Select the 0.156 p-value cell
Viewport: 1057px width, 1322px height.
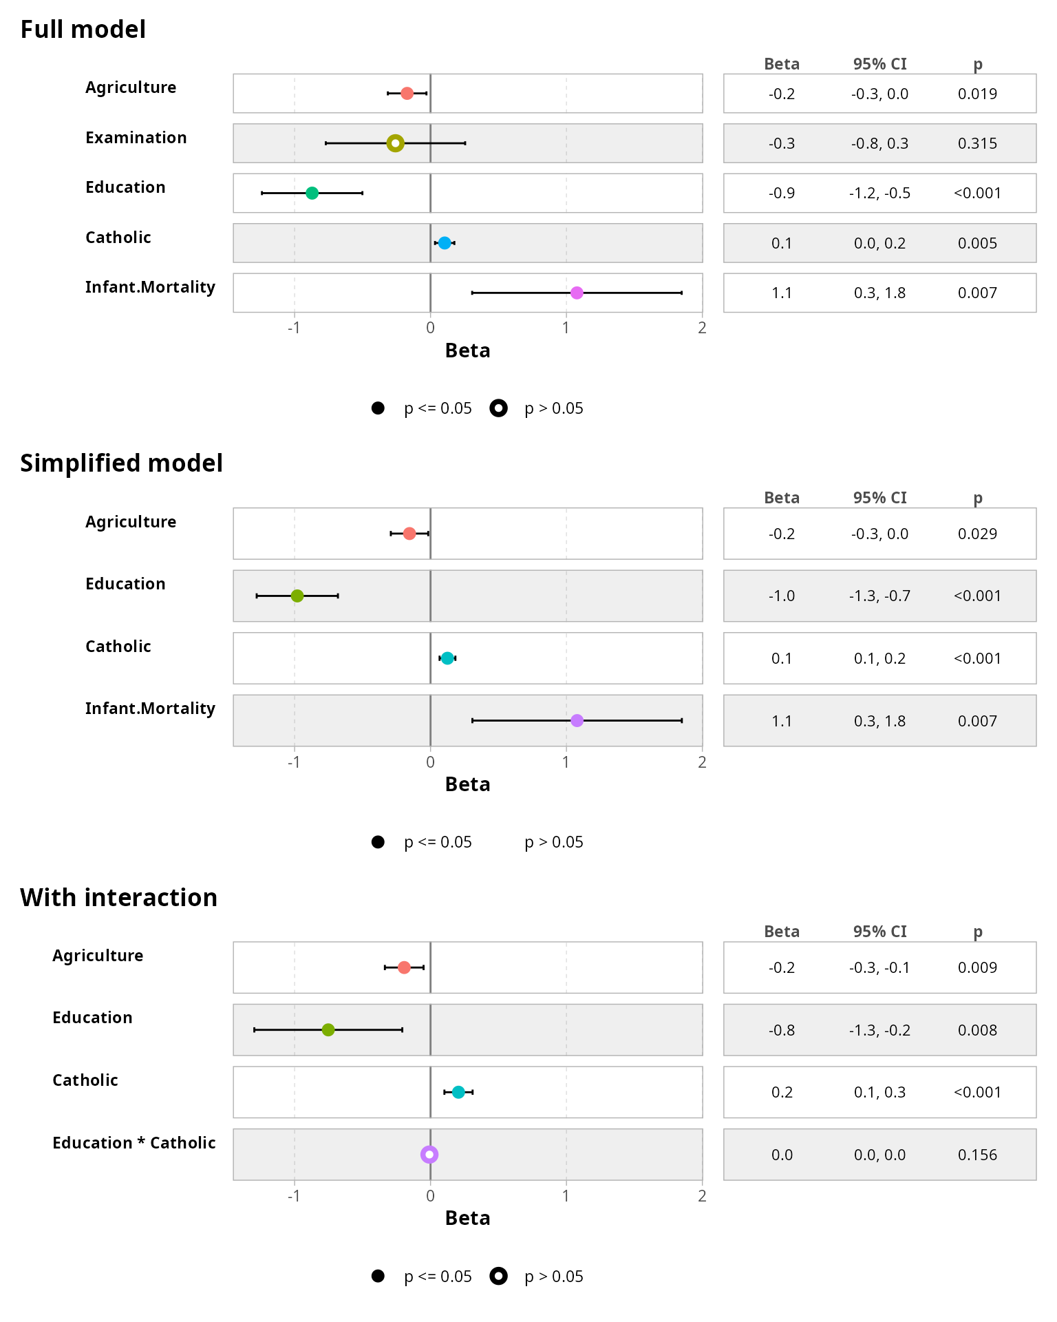coord(977,1155)
